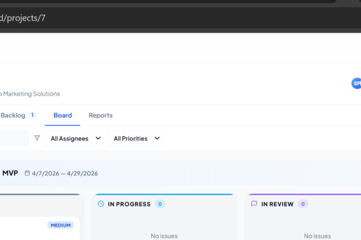
Task: Click the browser address bar URL
Action: pos(23,18)
